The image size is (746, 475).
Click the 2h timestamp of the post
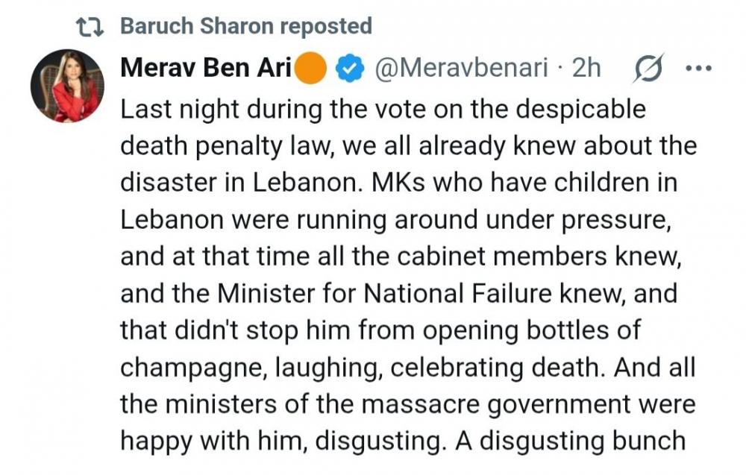(x=586, y=69)
